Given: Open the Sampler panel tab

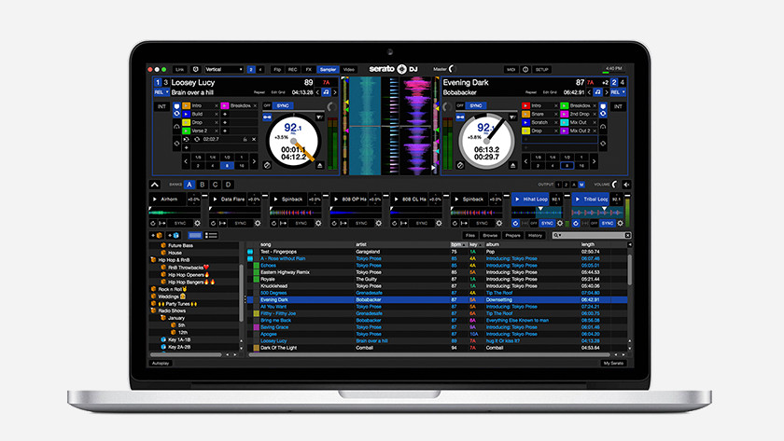Looking at the screenshot, I should click(328, 69).
